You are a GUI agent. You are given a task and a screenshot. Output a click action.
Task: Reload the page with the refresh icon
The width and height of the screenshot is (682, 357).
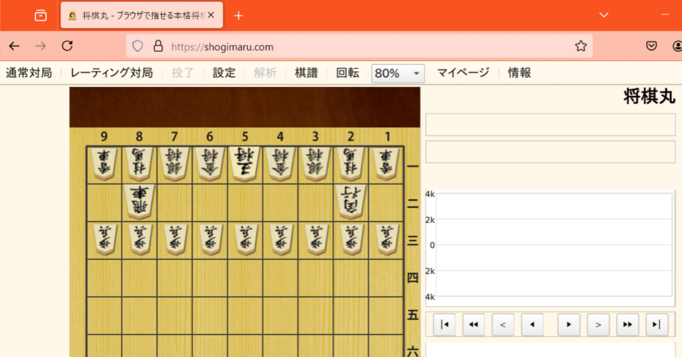(x=67, y=46)
